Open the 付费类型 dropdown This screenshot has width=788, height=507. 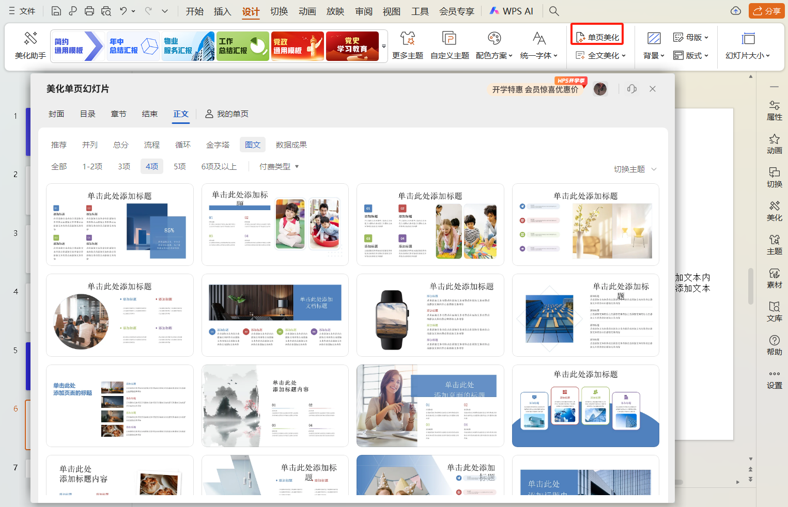pos(279,166)
